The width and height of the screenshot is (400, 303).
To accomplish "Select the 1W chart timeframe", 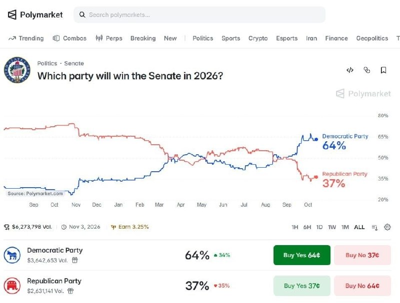I will [x=331, y=227].
